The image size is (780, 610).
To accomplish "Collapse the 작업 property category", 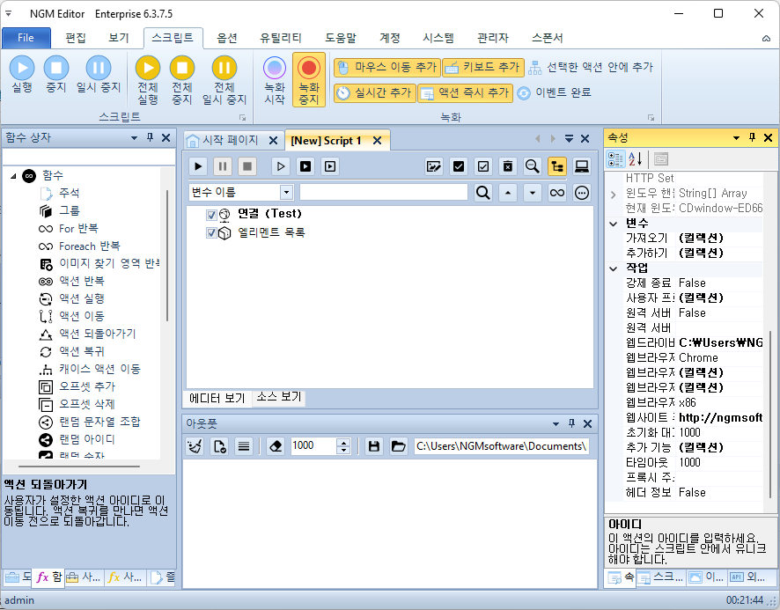I will pyautogui.click(x=614, y=268).
